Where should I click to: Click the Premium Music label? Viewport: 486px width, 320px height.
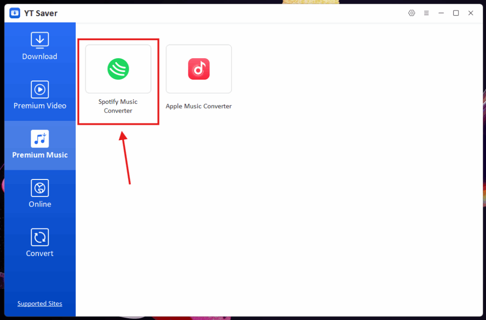(39, 155)
